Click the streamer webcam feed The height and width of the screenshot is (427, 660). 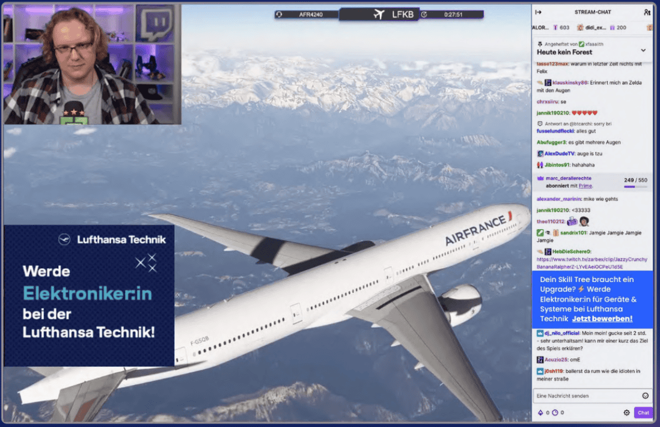pos(92,64)
